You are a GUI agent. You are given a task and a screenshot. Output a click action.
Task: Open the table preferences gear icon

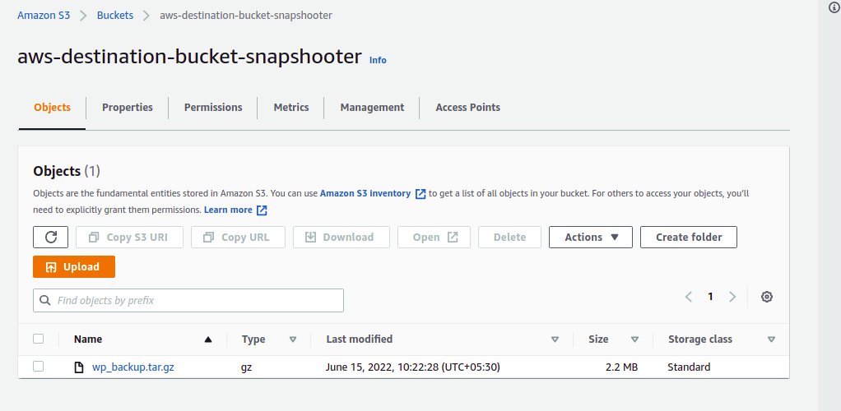tap(767, 297)
